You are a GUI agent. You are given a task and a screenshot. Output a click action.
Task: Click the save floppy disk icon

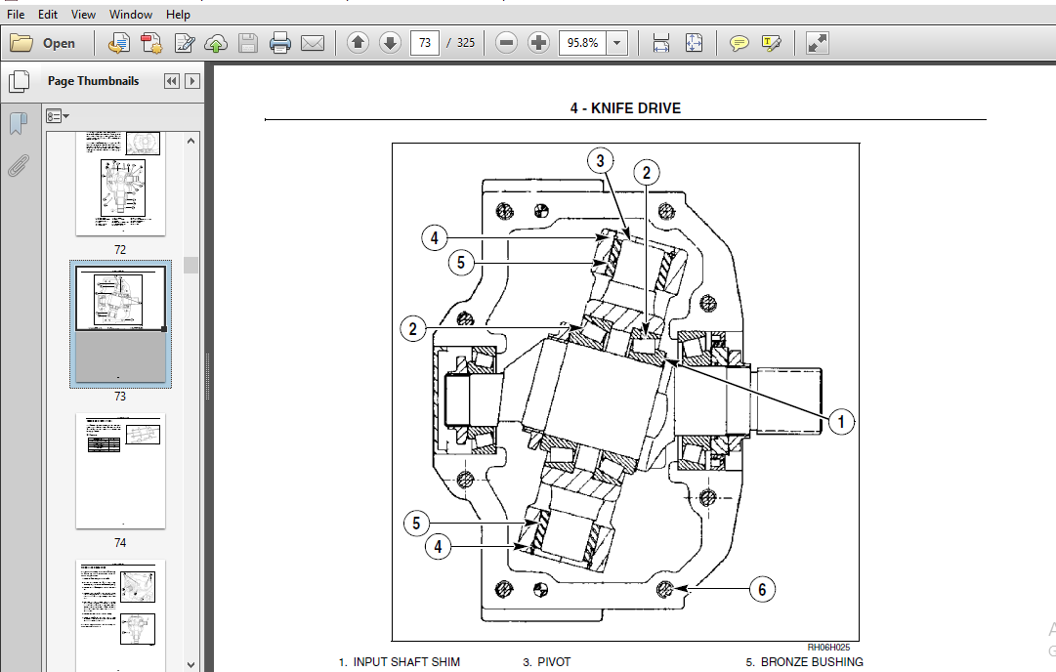(x=248, y=43)
